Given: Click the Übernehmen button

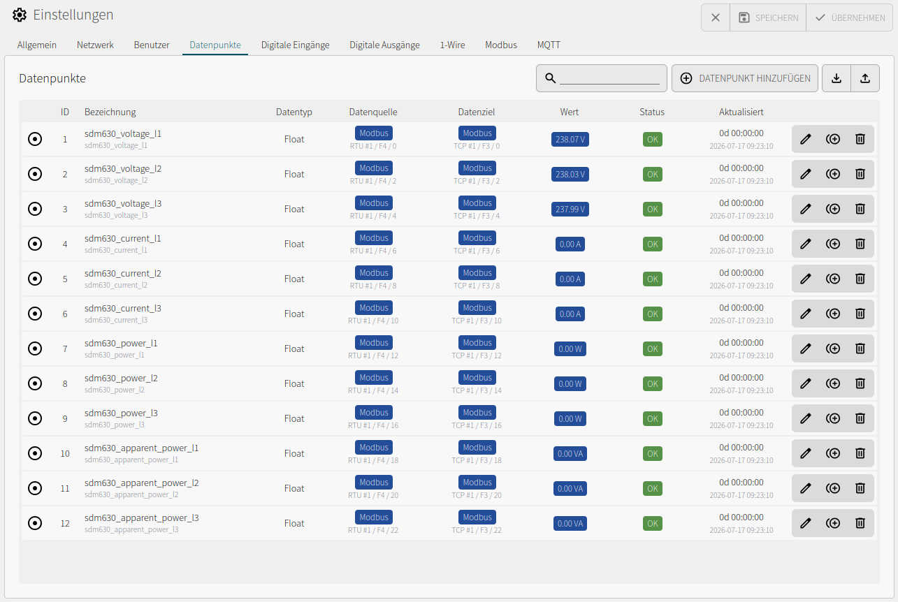Looking at the screenshot, I should (849, 17).
